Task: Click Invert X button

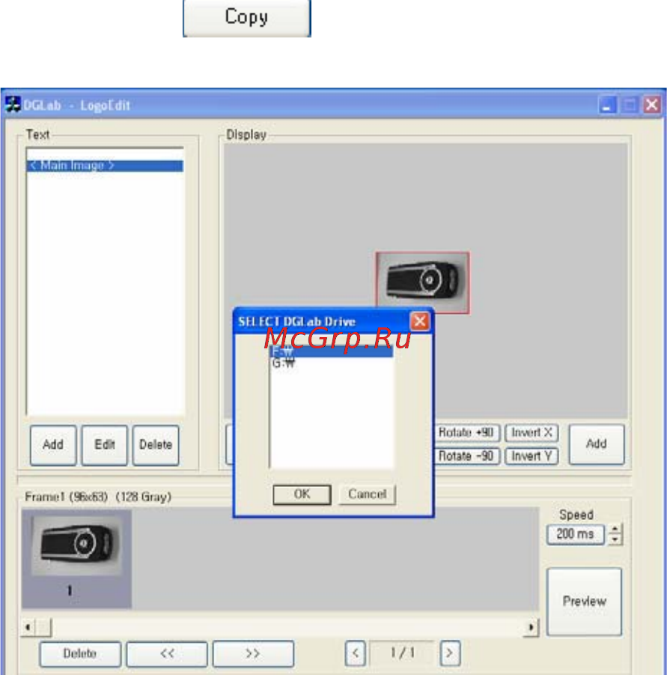Action: pos(532,432)
